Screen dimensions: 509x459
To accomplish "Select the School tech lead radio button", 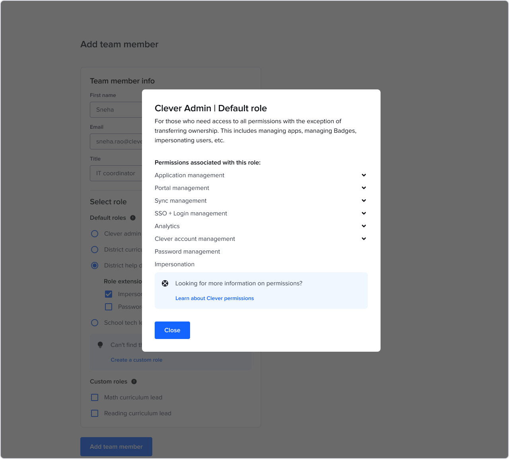I will pos(95,323).
